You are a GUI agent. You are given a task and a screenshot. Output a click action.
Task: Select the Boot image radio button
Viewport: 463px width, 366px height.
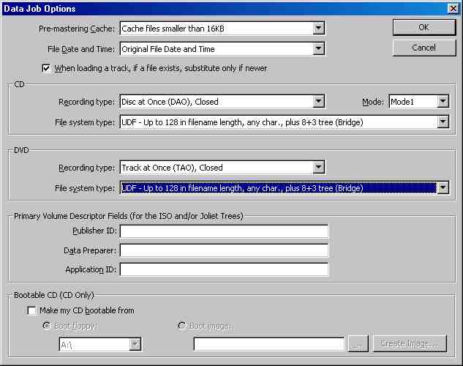182,326
